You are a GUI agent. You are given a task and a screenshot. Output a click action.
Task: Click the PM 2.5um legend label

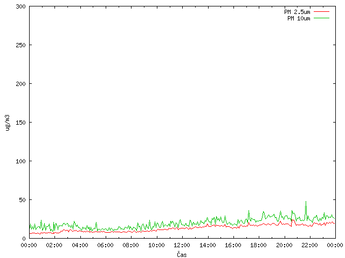pos(297,12)
